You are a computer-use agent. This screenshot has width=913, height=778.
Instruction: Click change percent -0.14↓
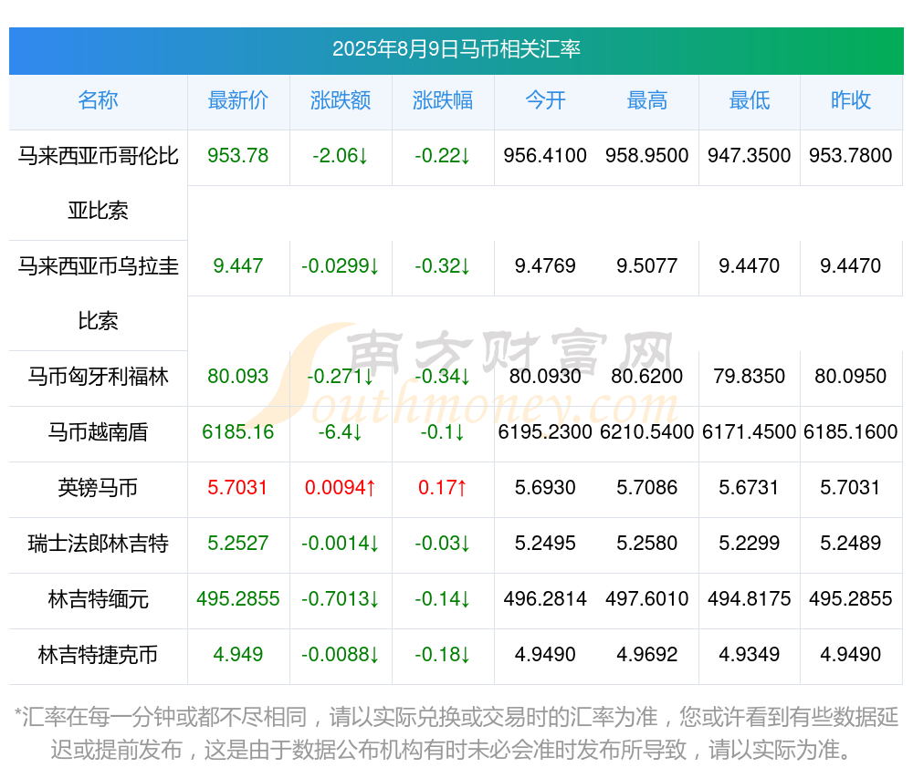pos(443,599)
